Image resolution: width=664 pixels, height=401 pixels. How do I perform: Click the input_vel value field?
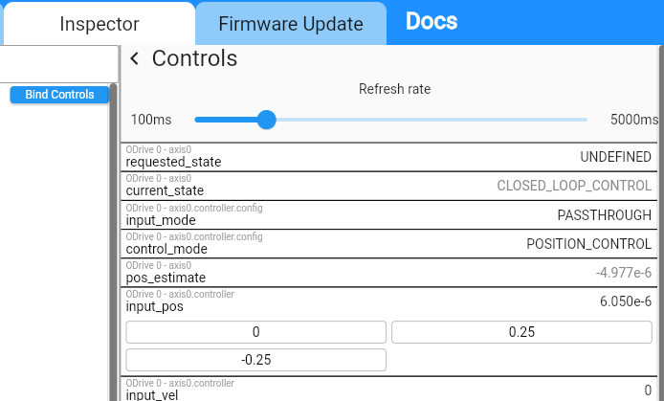click(648, 390)
